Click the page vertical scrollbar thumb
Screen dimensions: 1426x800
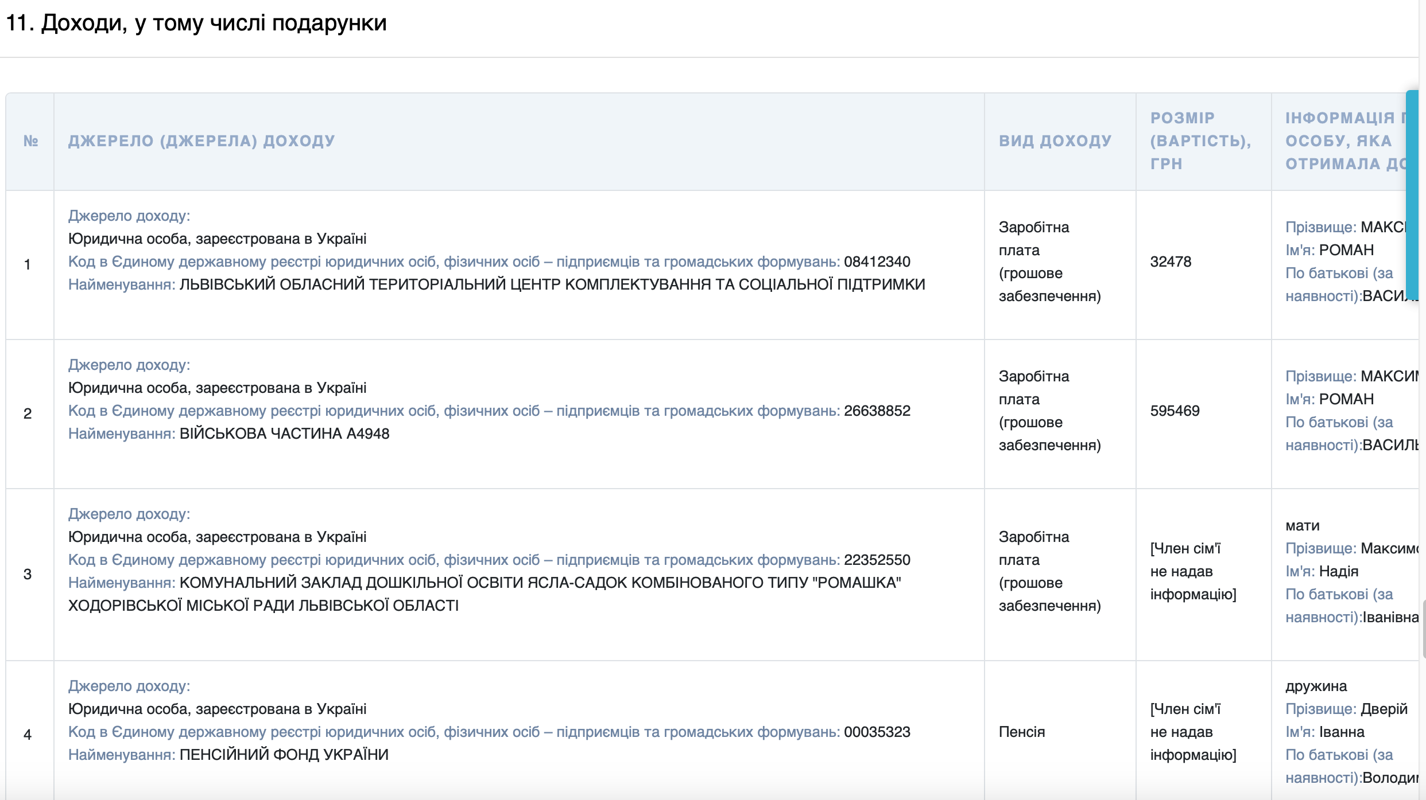[1424, 629]
